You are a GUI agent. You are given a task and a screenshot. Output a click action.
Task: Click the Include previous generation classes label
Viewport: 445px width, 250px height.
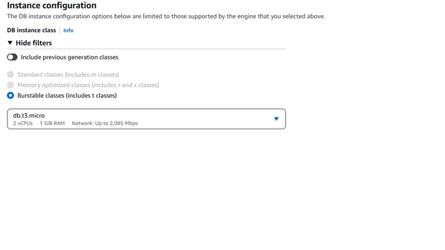coord(69,57)
